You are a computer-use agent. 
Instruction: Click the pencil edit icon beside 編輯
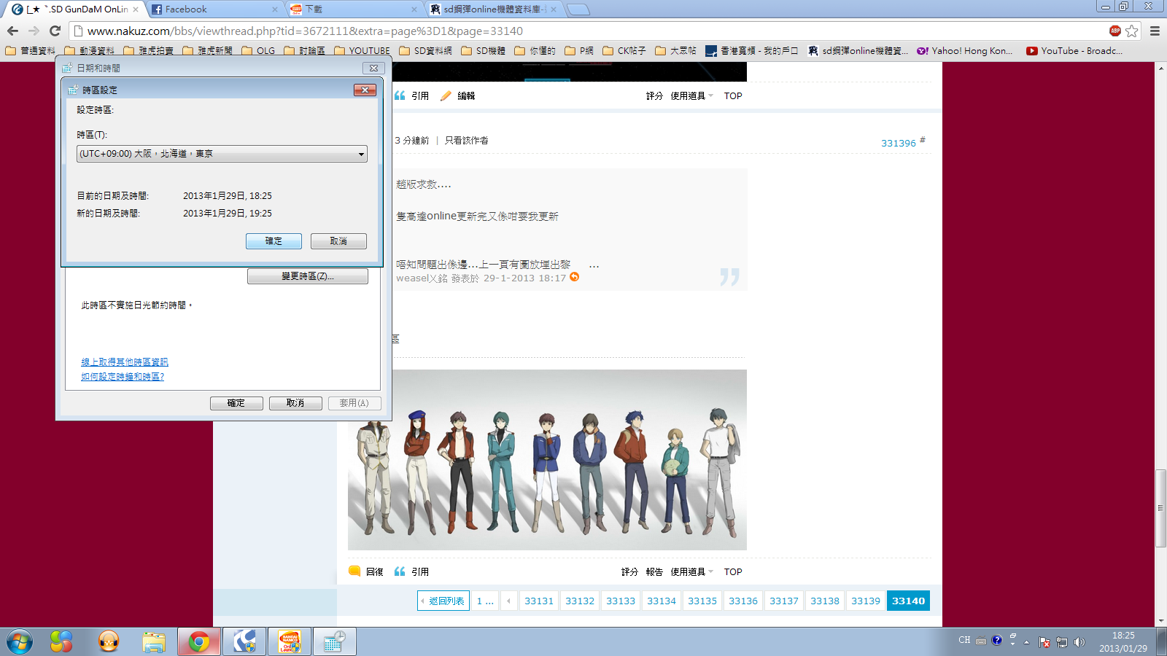click(x=446, y=95)
